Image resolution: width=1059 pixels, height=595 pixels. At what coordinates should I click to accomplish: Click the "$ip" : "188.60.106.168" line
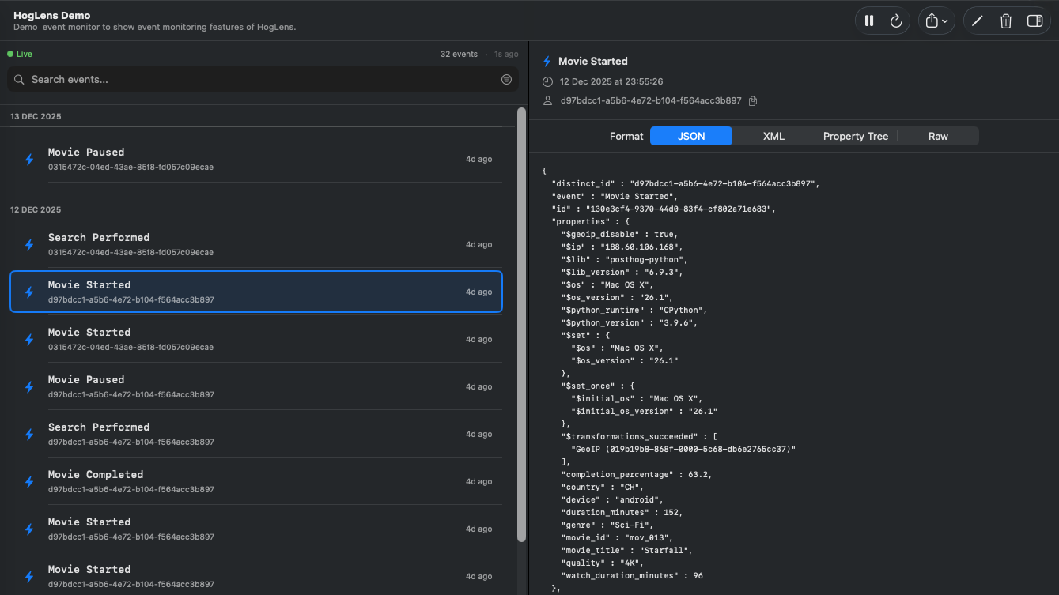click(x=622, y=247)
